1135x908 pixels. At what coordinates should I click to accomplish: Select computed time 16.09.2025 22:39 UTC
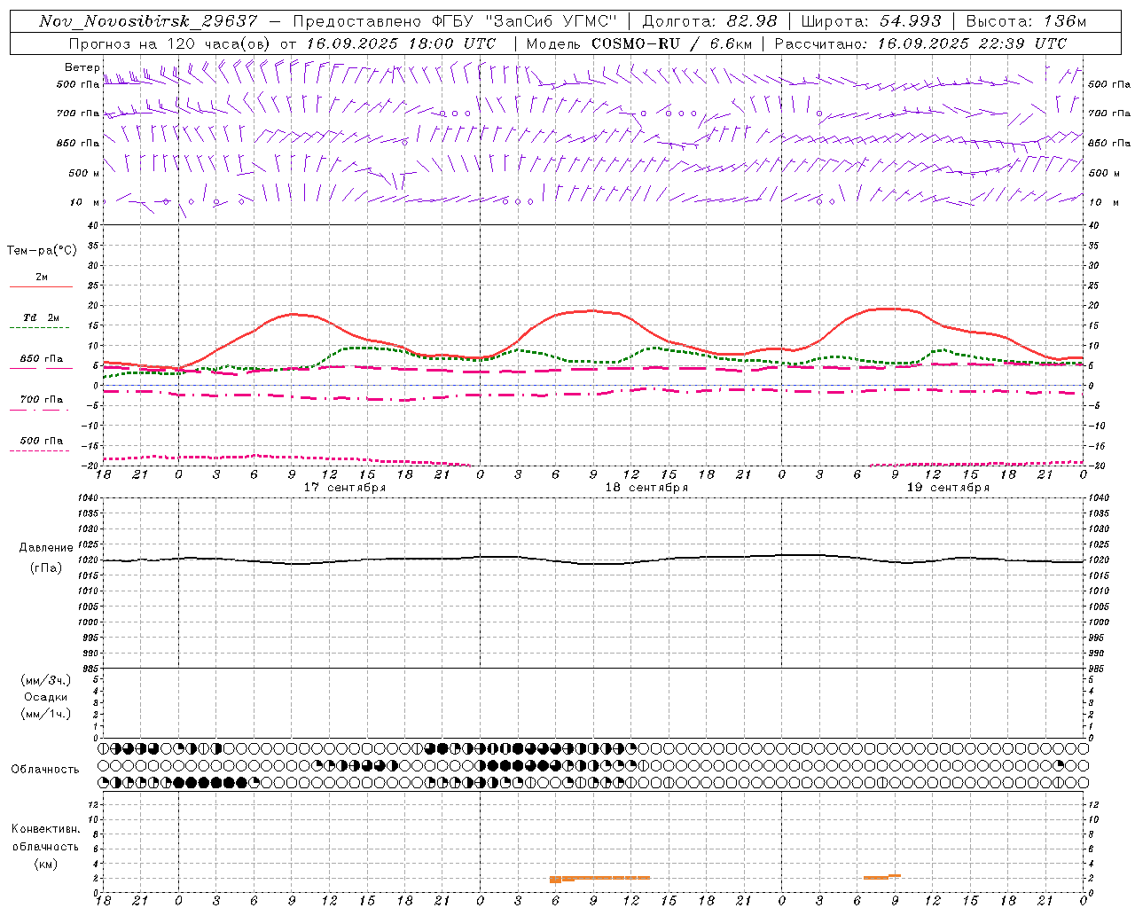[x=972, y=43]
